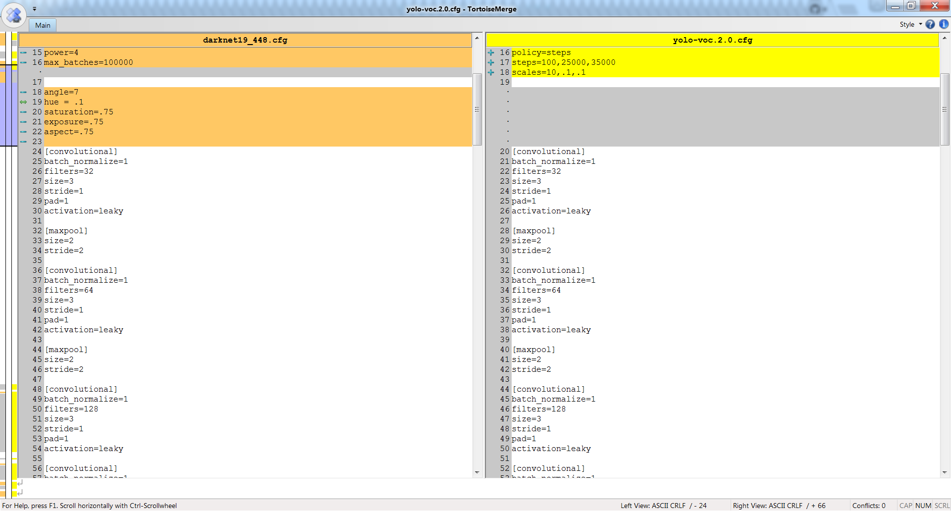Switch to the Main ribbon tab
The image size is (951, 511).
point(43,25)
